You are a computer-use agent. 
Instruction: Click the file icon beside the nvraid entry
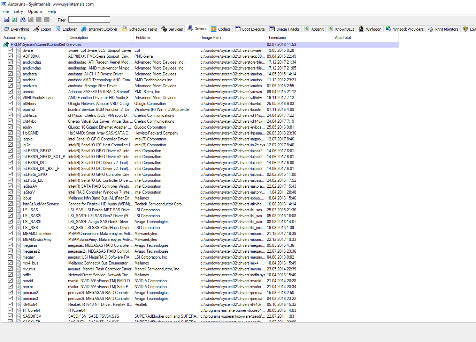click(x=18, y=281)
